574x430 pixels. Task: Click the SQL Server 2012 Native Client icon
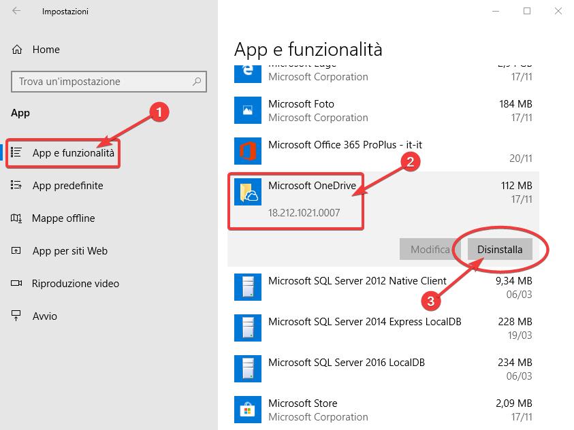(x=248, y=287)
